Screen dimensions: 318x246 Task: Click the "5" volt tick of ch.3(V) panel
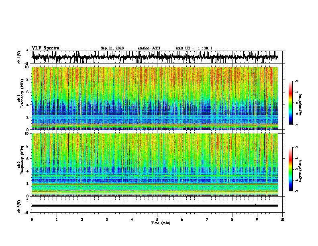(x=27, y=200)
